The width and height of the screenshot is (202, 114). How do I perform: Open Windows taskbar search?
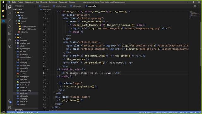pos(3,6)
